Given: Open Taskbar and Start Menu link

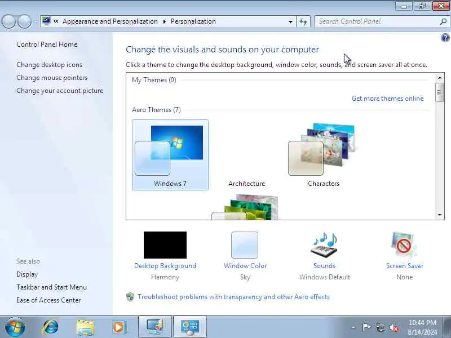Looking at the screenshot, I should coord(51,287).
